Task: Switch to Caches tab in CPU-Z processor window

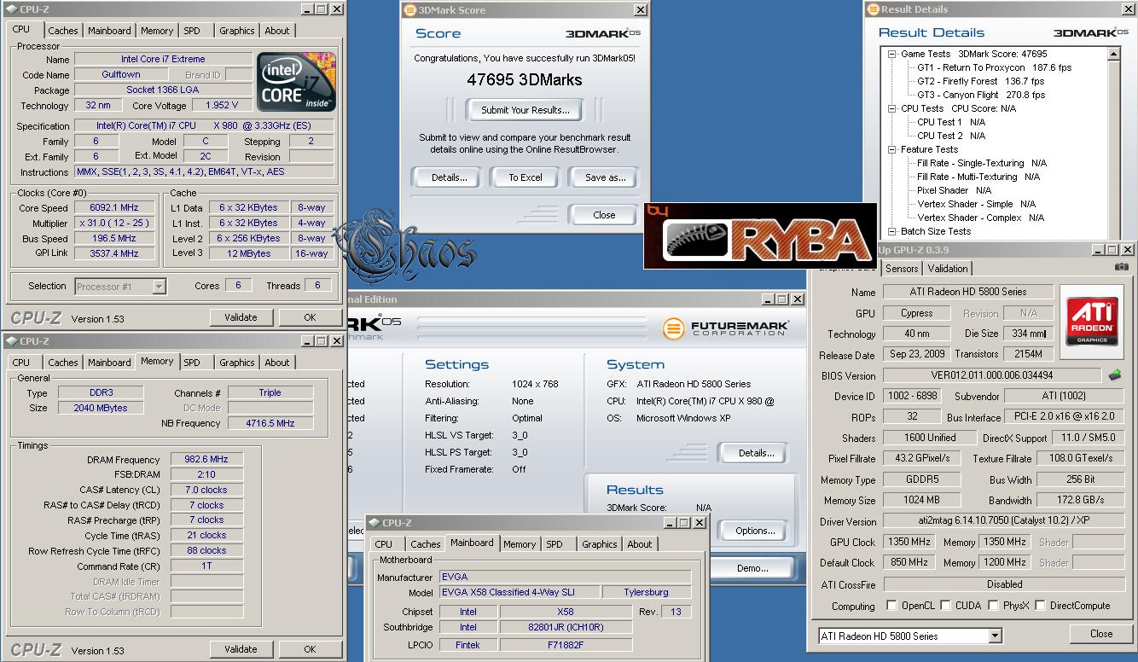Action: [63, 31]
